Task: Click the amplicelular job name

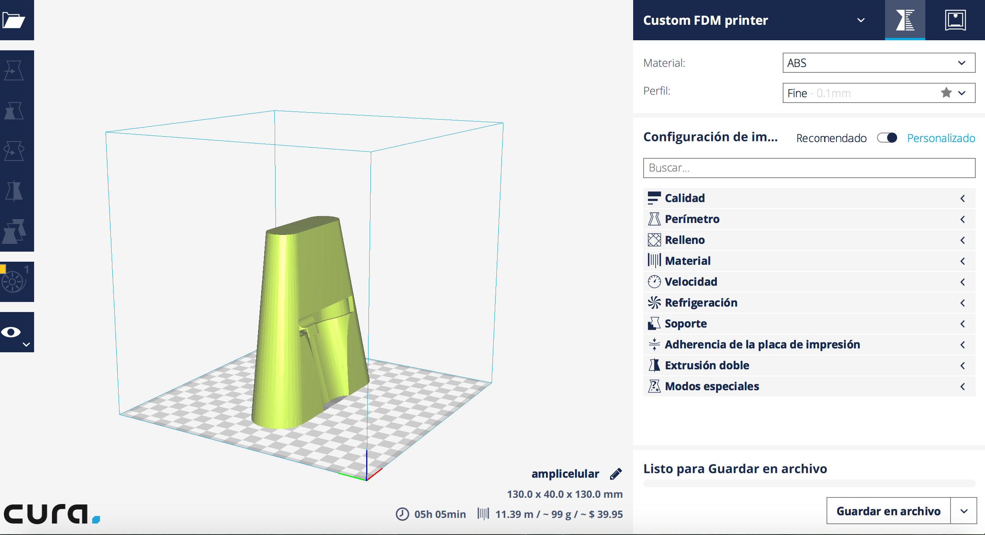Action: pyautogui.click(x=565, y=474)
